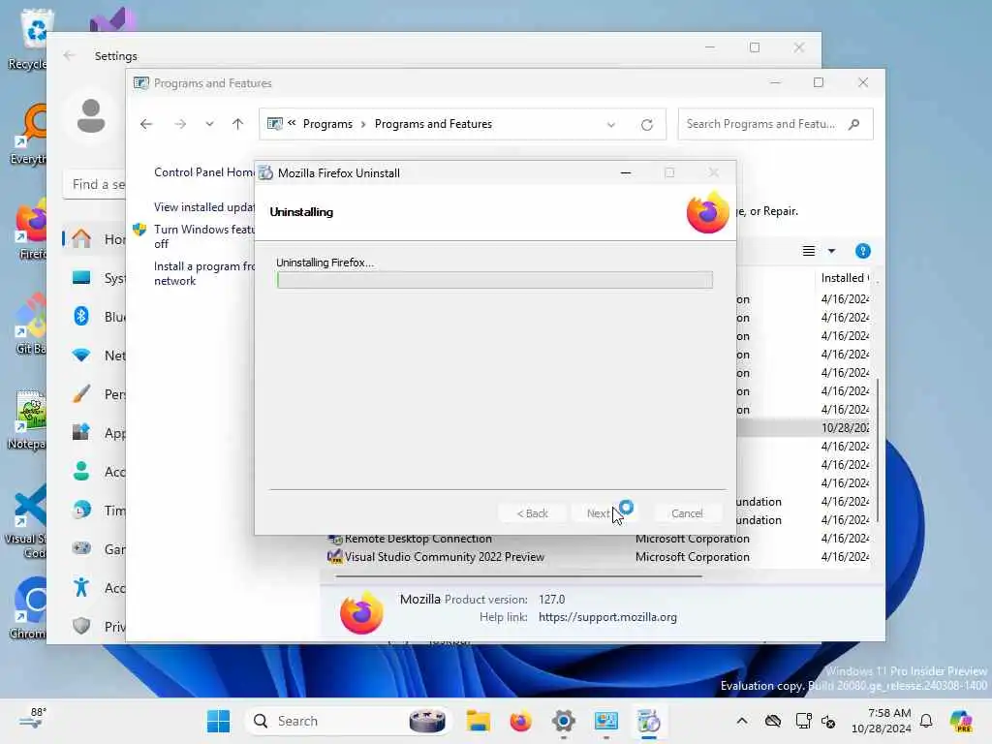Open Personalization in Settings sidebar
Image resolution: width=992 pixels, height=744 pixels.
click(95, 394)
